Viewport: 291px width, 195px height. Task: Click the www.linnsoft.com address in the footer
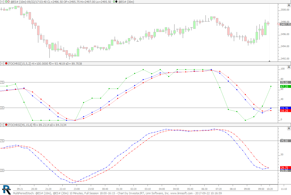tap(182, 193)
